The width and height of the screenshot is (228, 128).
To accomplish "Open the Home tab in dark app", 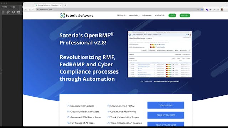I will click(4, 7).
